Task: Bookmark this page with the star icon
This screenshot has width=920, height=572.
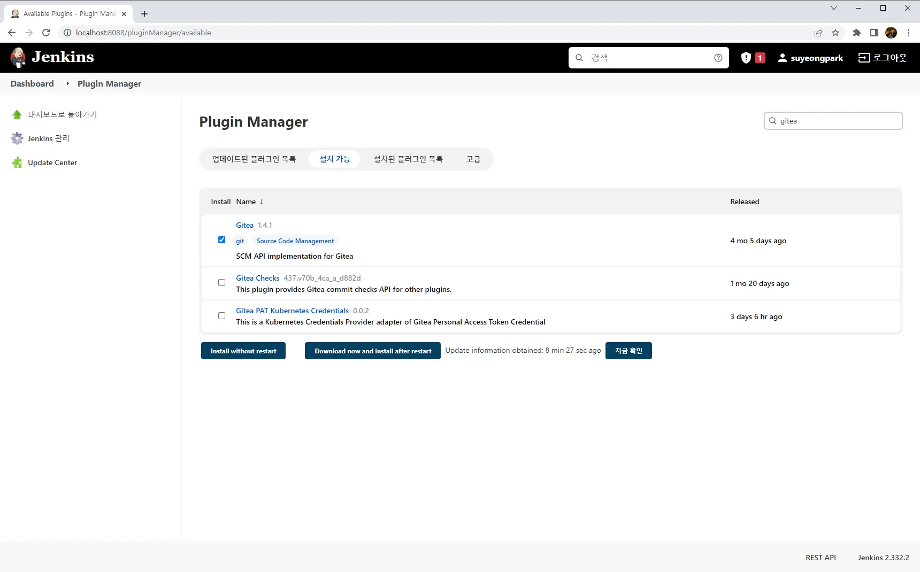Action: click(835, 33)
